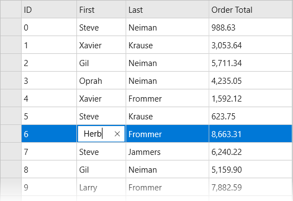293x201 pixels.
Task: Select the Larry first name cell
Action: tap(101, 187)
